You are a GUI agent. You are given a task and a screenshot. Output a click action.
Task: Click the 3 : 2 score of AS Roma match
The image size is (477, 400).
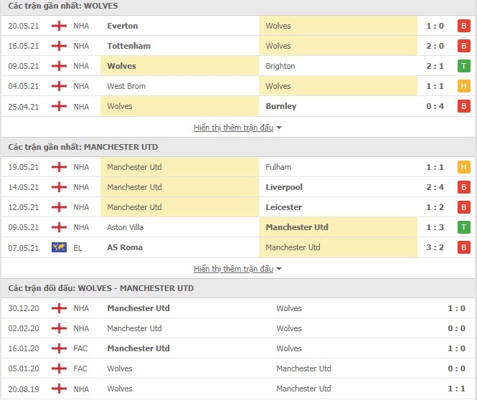coord(435,247)
